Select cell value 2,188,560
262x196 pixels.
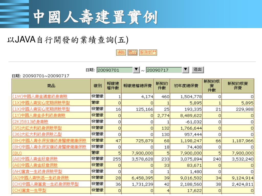(x=191, y=184)
